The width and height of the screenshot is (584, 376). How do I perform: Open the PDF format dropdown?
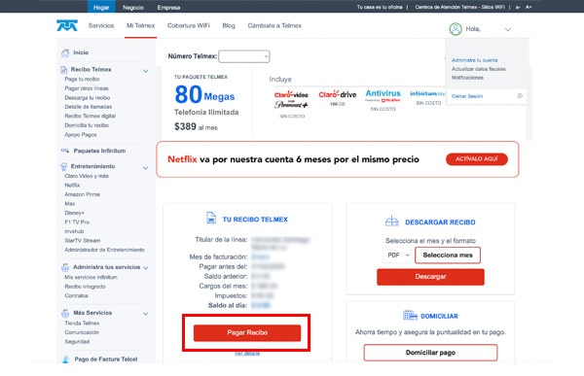[x=398, y=256]
